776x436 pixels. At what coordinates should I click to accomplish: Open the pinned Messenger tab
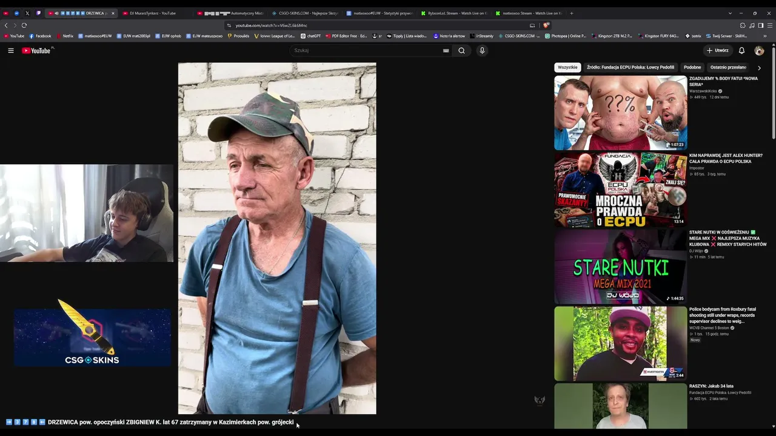pyautogui.click(x=16, y=13)
